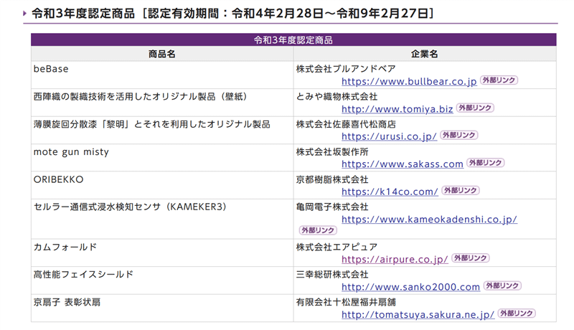Click company name 京都樹脂株式会社
This screenshot has width=574, height=330.
(332, 179)
